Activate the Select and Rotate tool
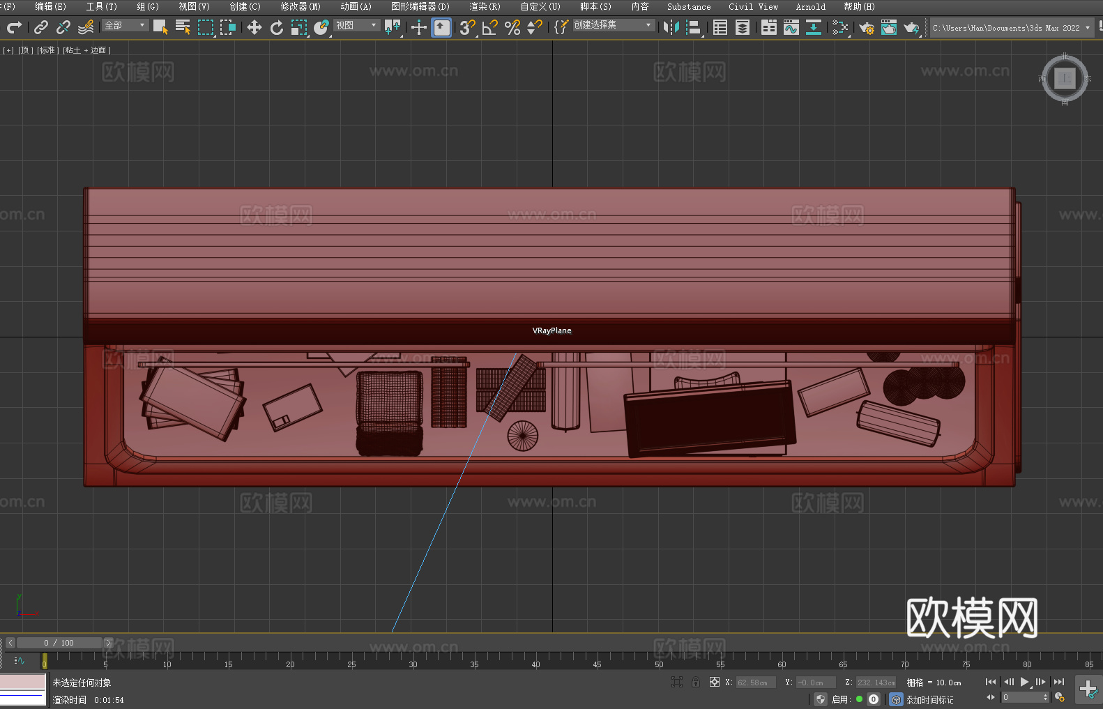The image size is (1103, 709). tap(277, 27)
